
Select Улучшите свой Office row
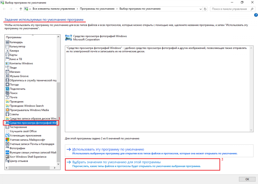(21, 131)
